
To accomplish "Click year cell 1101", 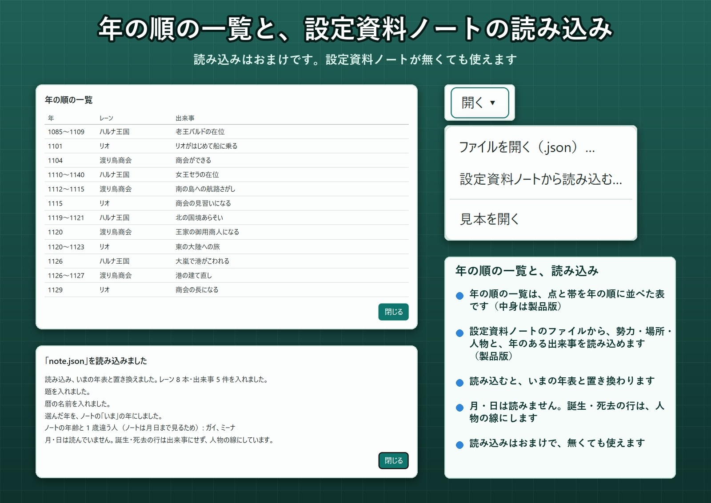I will (55, 146).
